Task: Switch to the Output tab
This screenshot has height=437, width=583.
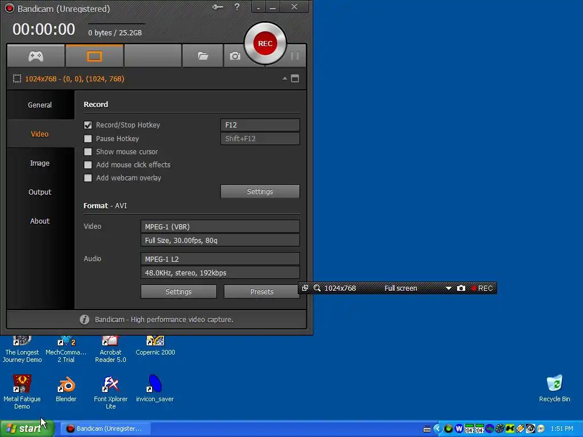Action: (x=40, y=192)
